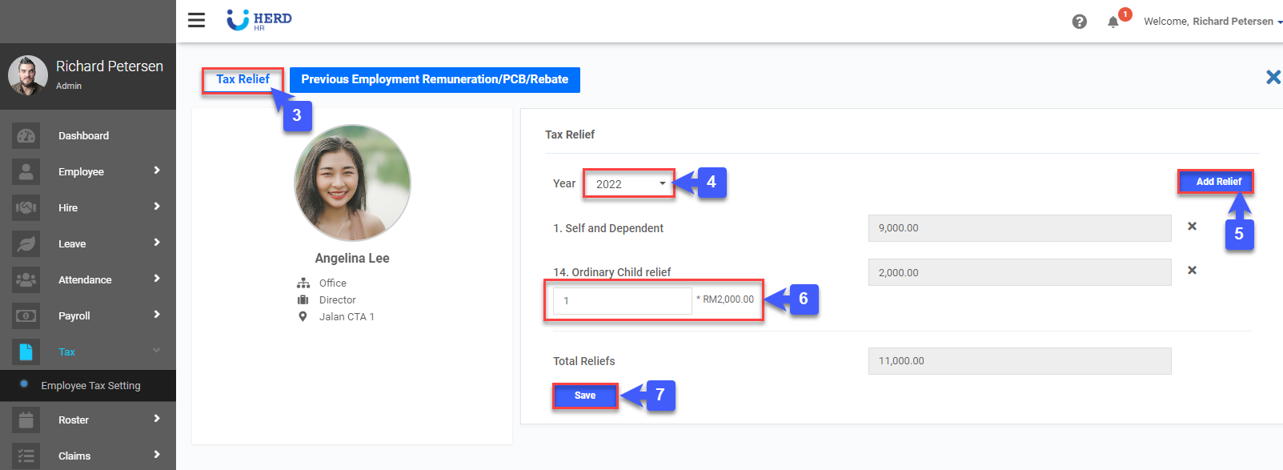This screenshot has width=1283, height=470.
Task: Open the Welcome Richard Petersen user menu
Action: [x=1212, y=22]
